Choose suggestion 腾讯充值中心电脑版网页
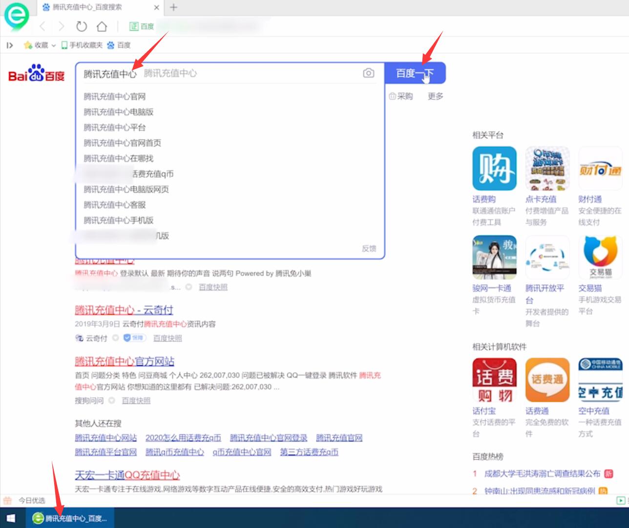This screenshot has height=528, width=629. click(x=126, y=189)
